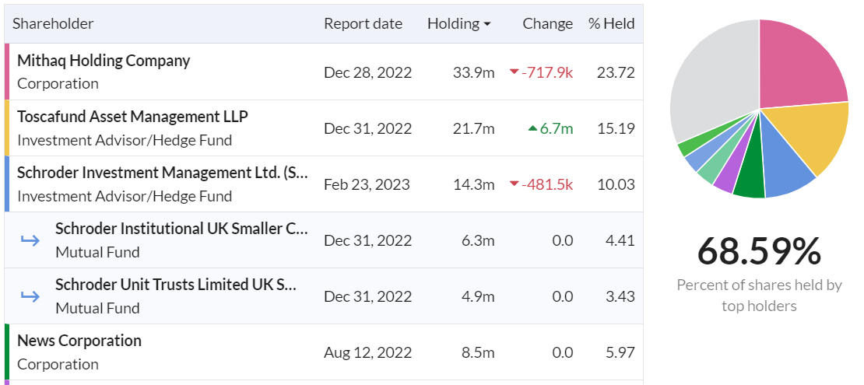Viewport: 864px width, 385px height.
Task: Click the 5.97 percent held value
Action: (619, 352)
